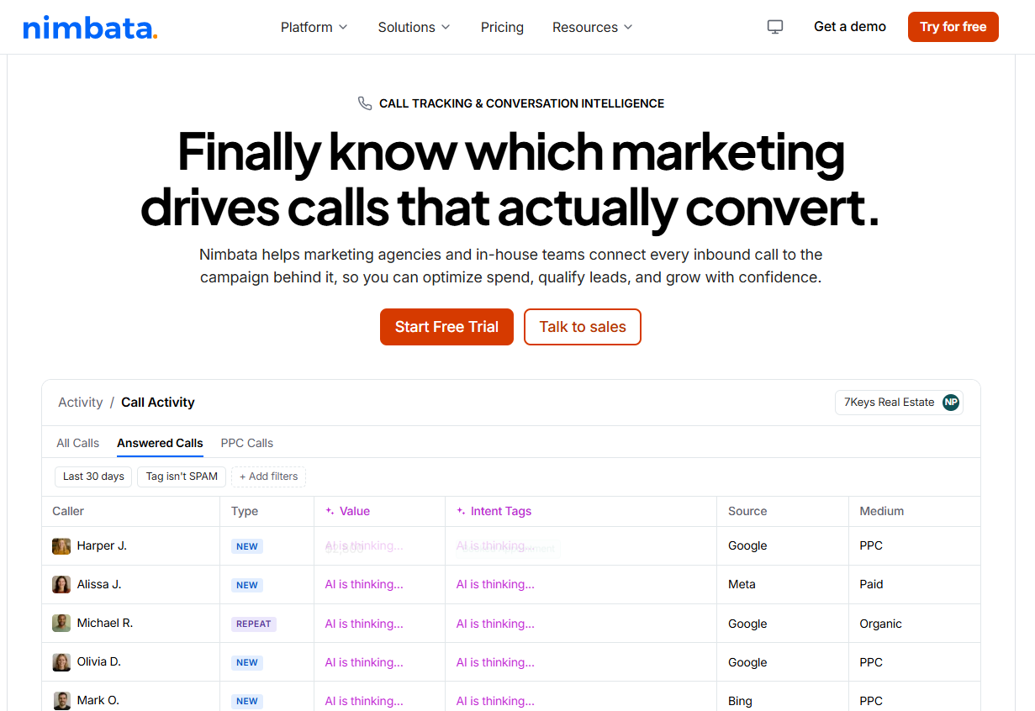This screenshot has height=711, width=1035.
Task: Click the phone icon above the headline
Action: [x=365, y=103]
